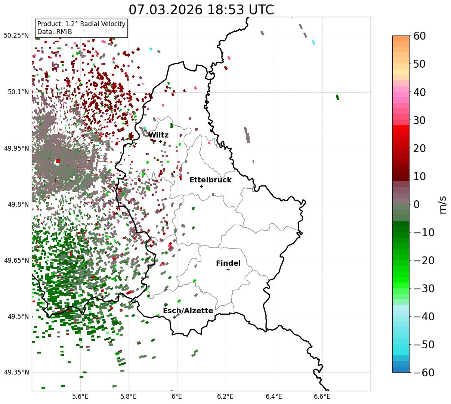Click the colorbar 50 value label
Viewport: 451px width, 404px height.
tap(420, 64)
